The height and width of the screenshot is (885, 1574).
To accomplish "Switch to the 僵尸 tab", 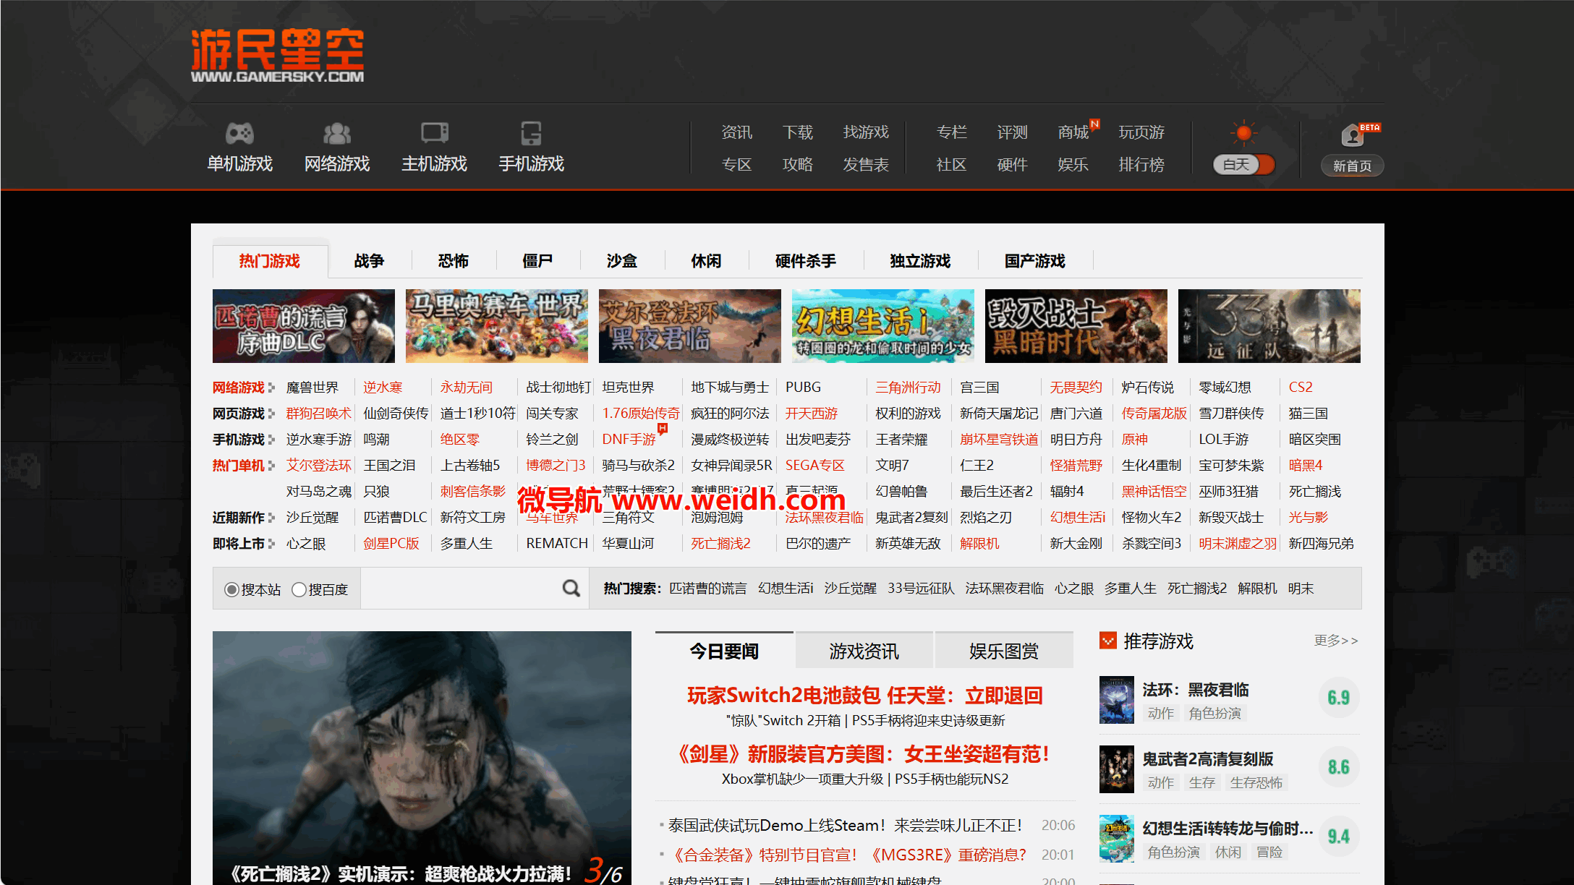I will point(537,261).
